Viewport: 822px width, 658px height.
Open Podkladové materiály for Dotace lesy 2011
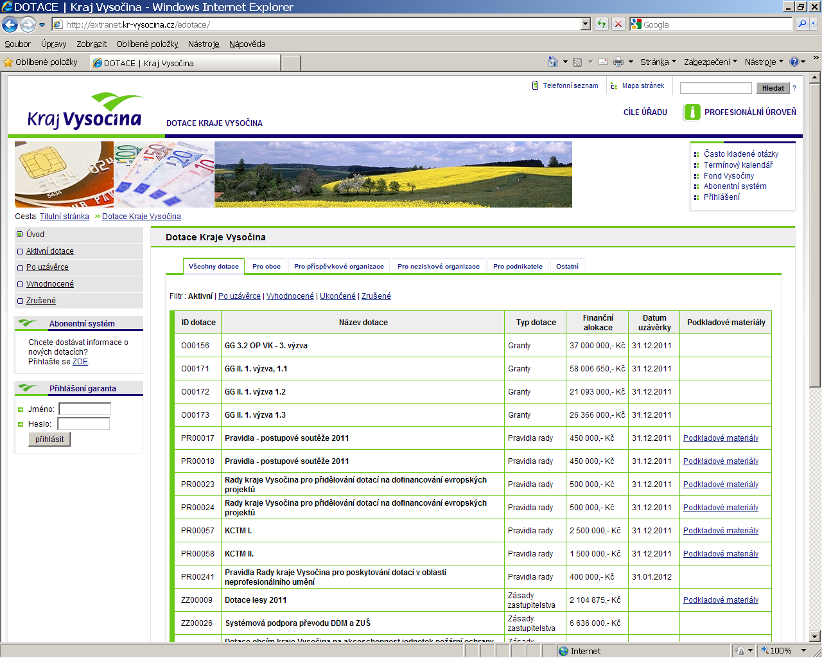[721, 600]
